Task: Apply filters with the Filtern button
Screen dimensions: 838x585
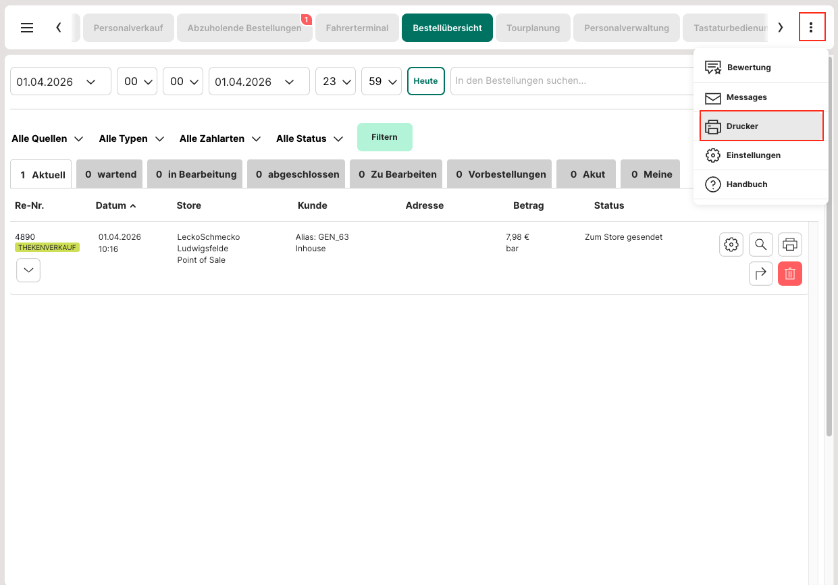Action: pyautogui.click(x=384, y=137)
